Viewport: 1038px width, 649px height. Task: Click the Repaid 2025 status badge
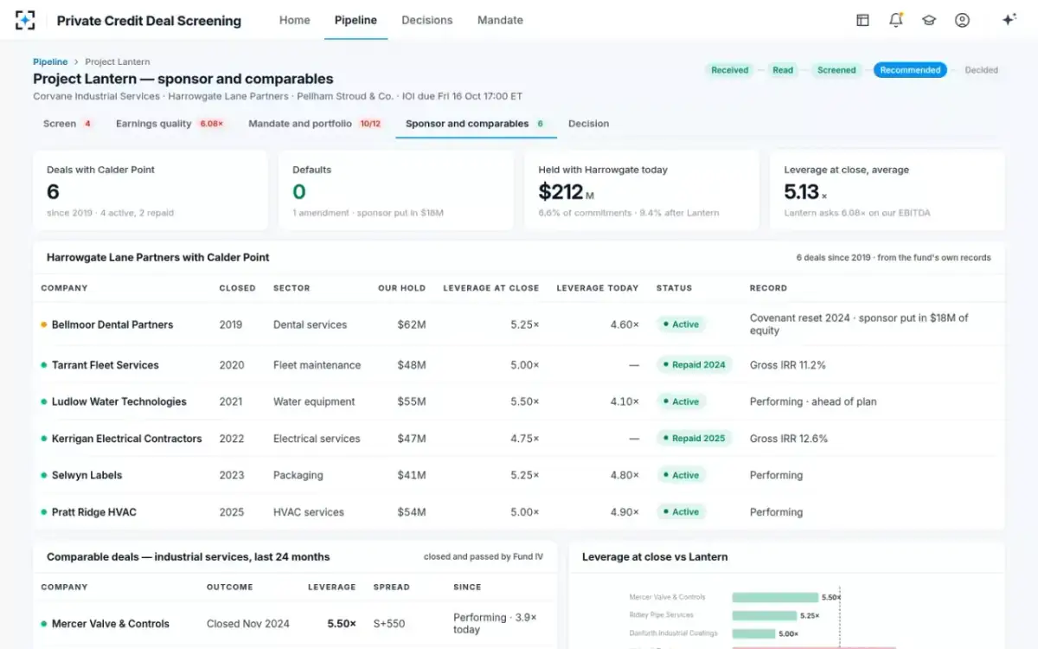coord(695,439)
